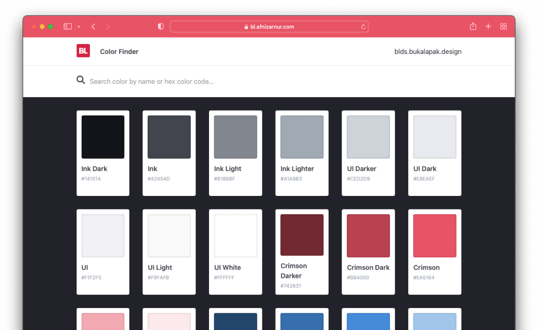The image size is (538, 330).
Task: Open a new tab with plus icon
Action: point(488,26)
